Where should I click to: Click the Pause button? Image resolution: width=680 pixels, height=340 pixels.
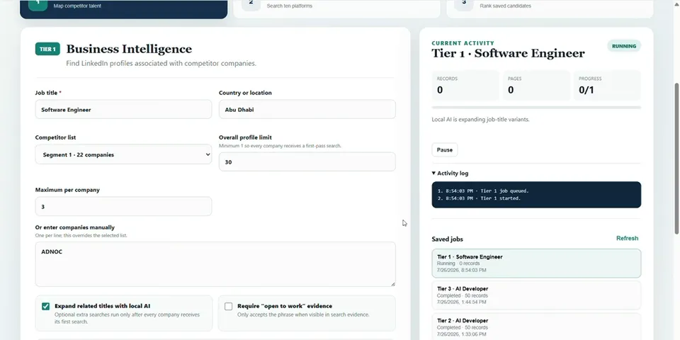(445, 149)
